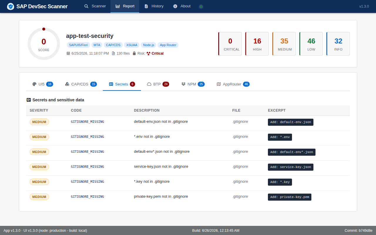
Task: Click the chart icon in Report nav
Action: [118, 6]
